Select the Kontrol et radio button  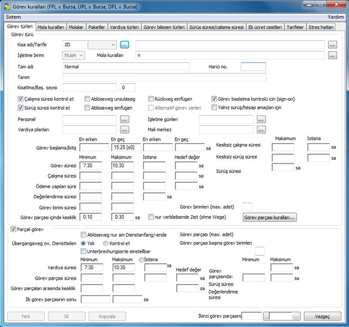click(105, 244)
